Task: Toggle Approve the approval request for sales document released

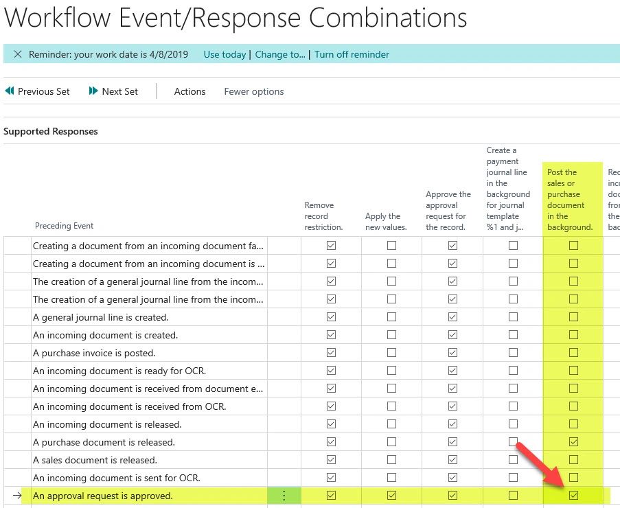Action: coord(452,460)
